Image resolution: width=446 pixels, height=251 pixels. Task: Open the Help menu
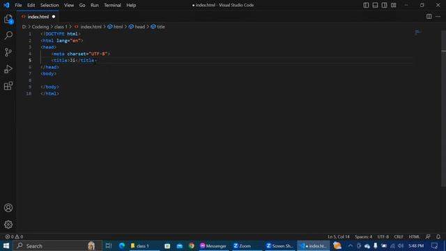[x=131, y=5]
